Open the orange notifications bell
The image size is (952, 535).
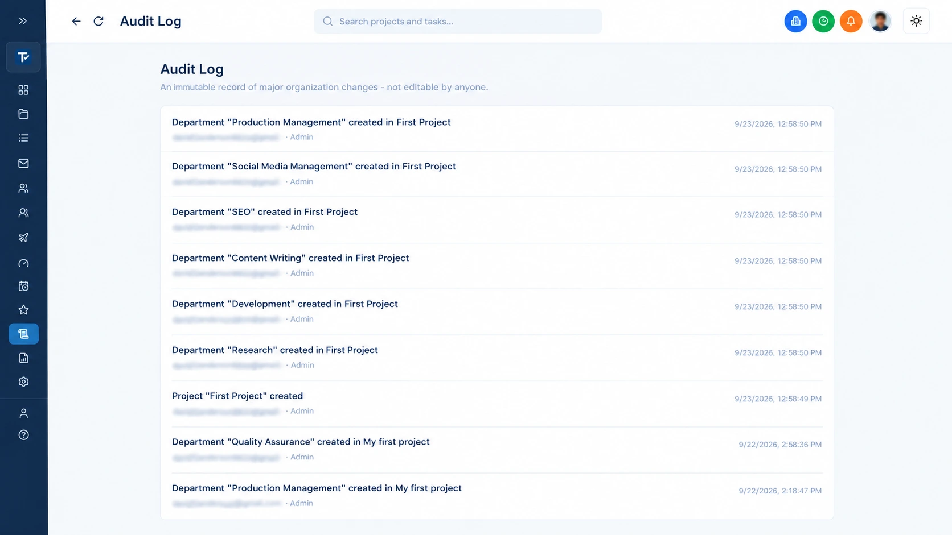[851, 21]
